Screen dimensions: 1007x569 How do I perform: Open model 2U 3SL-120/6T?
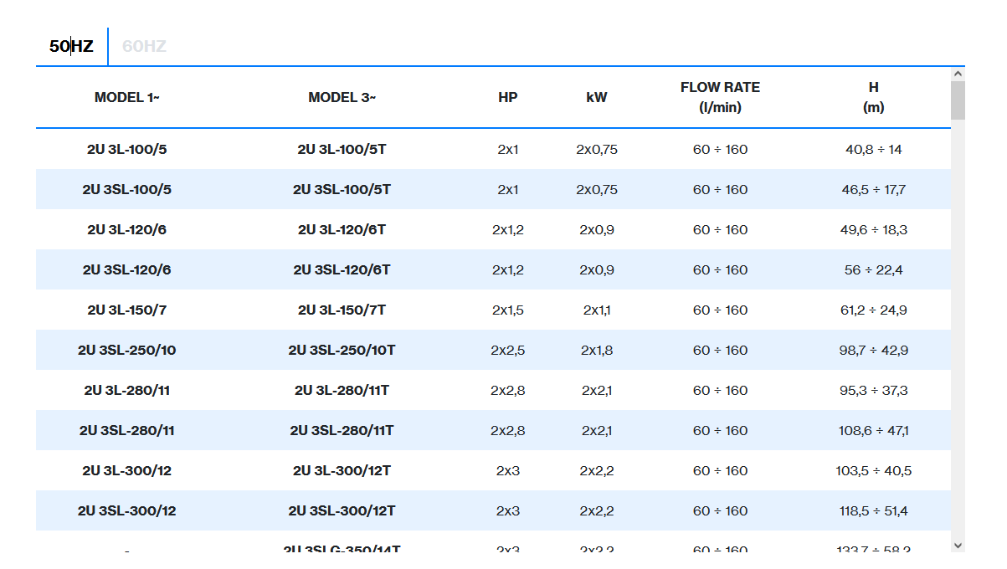pos(342,270)
